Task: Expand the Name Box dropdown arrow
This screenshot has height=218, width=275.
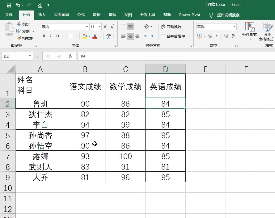Action: 30,56
